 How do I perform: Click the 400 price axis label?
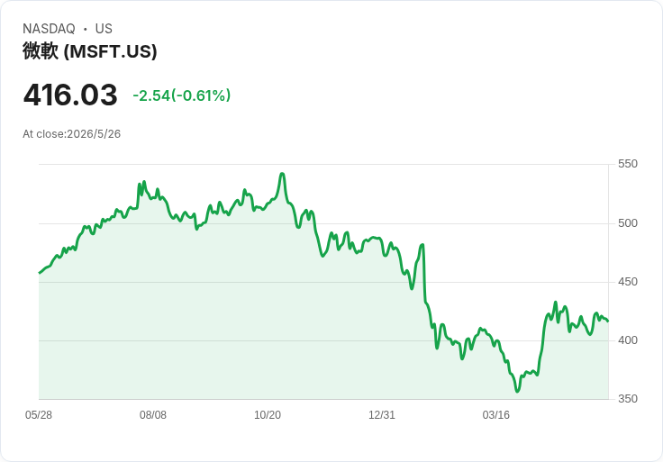point(628,340)
